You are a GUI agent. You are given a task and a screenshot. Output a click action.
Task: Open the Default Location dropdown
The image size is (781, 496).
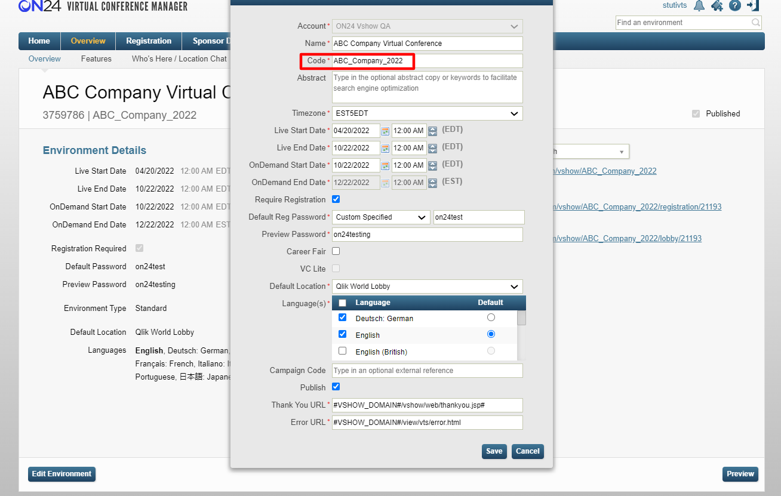428,286
